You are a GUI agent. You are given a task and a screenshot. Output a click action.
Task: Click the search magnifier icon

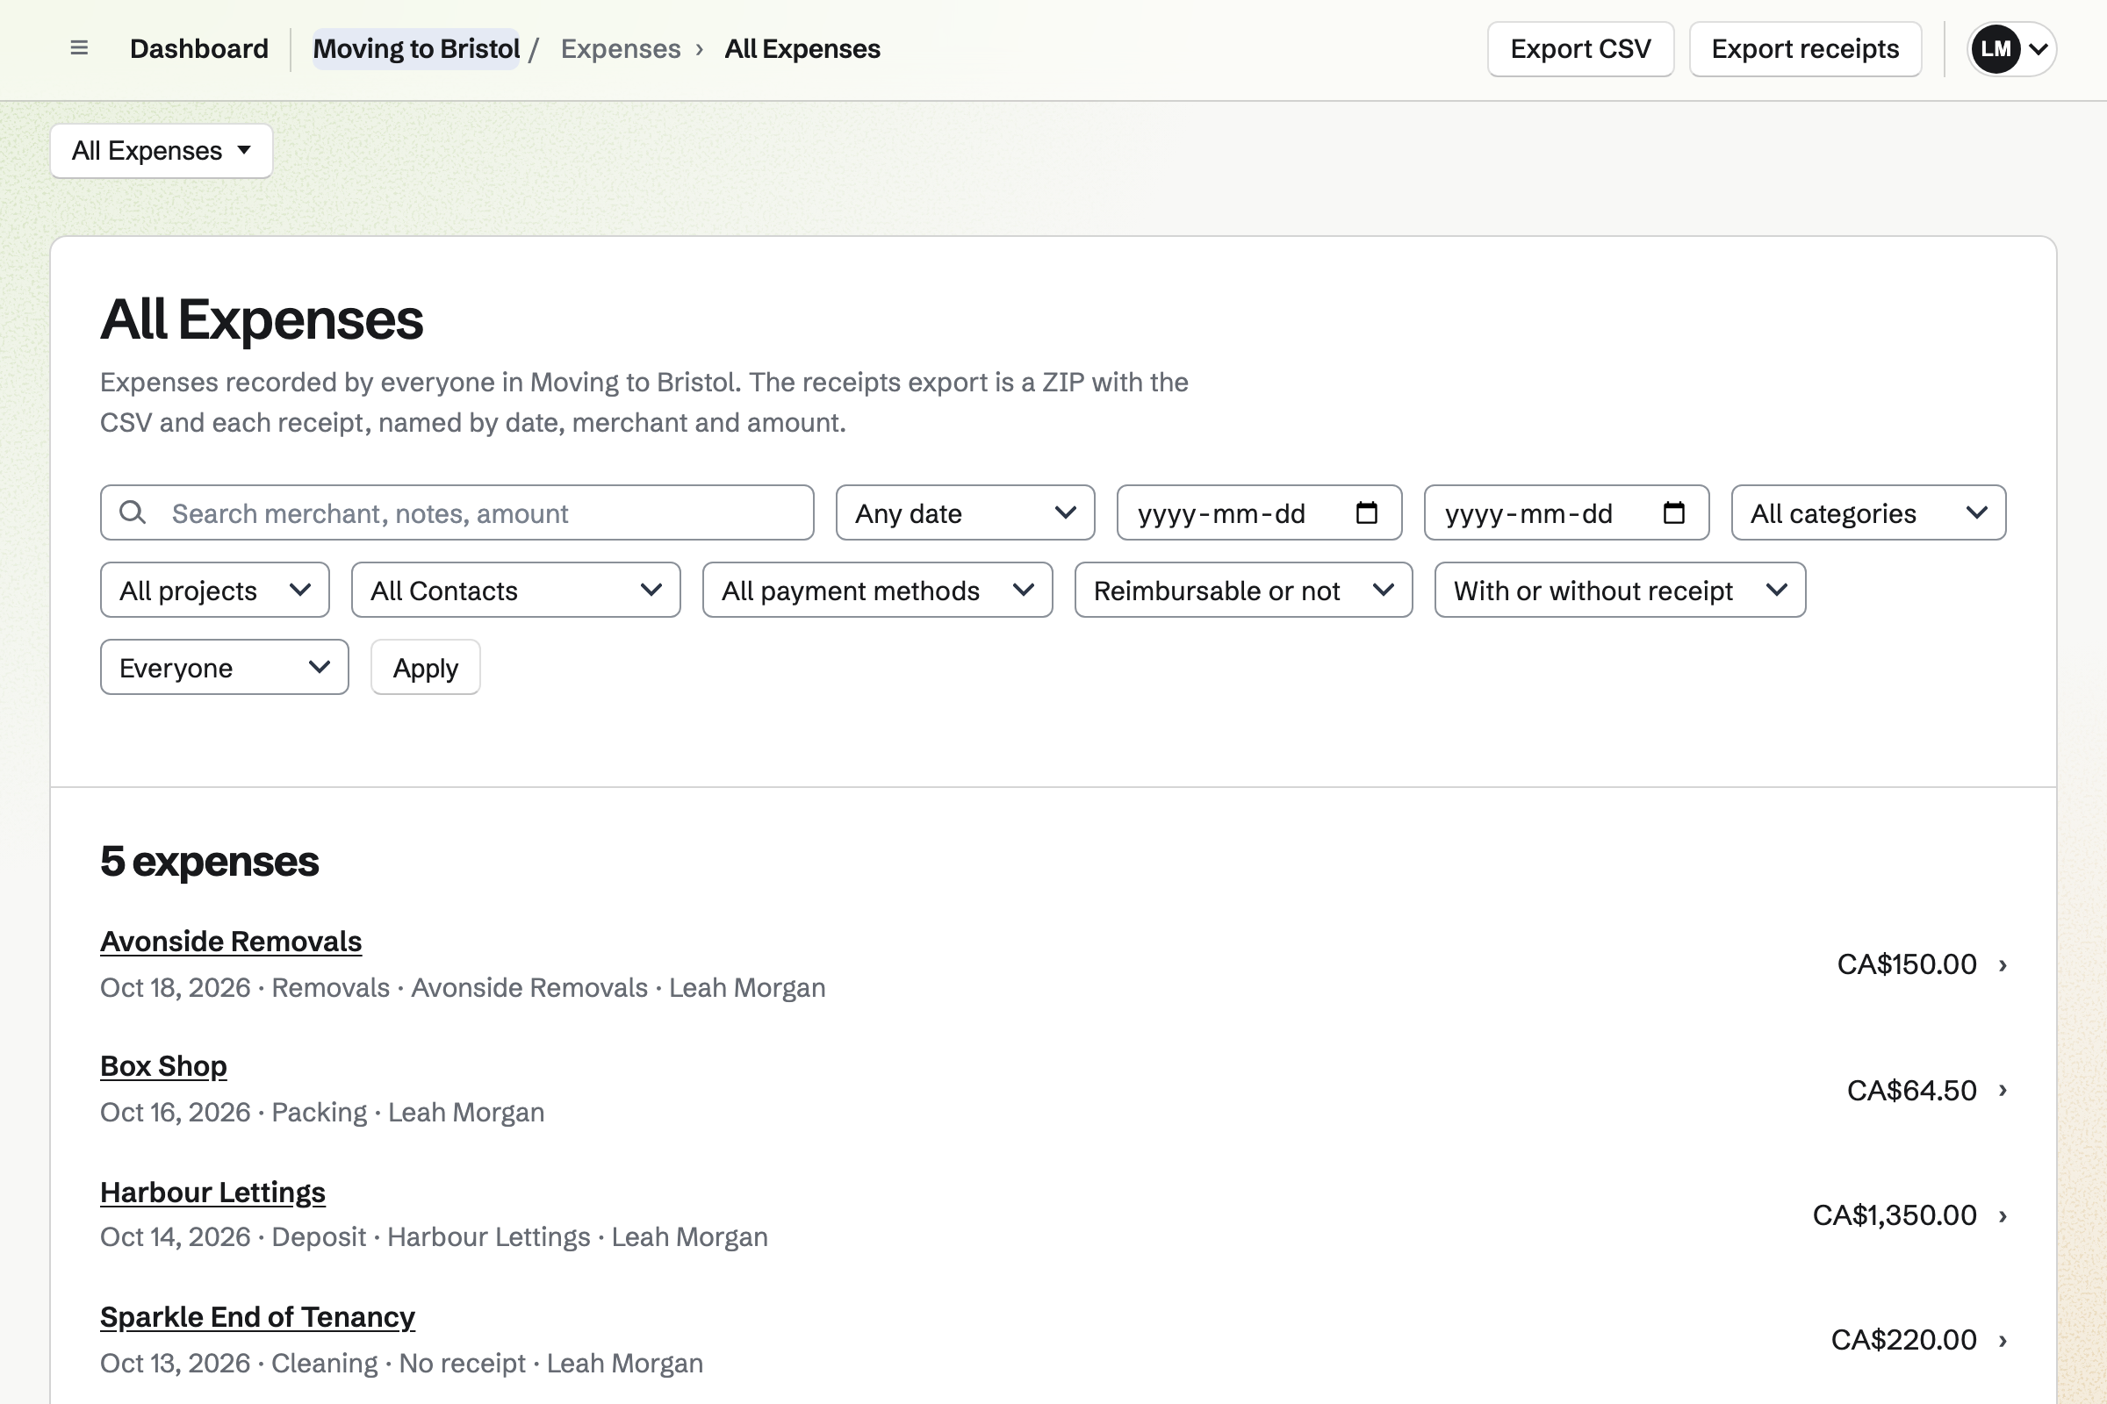click(133, 512)
